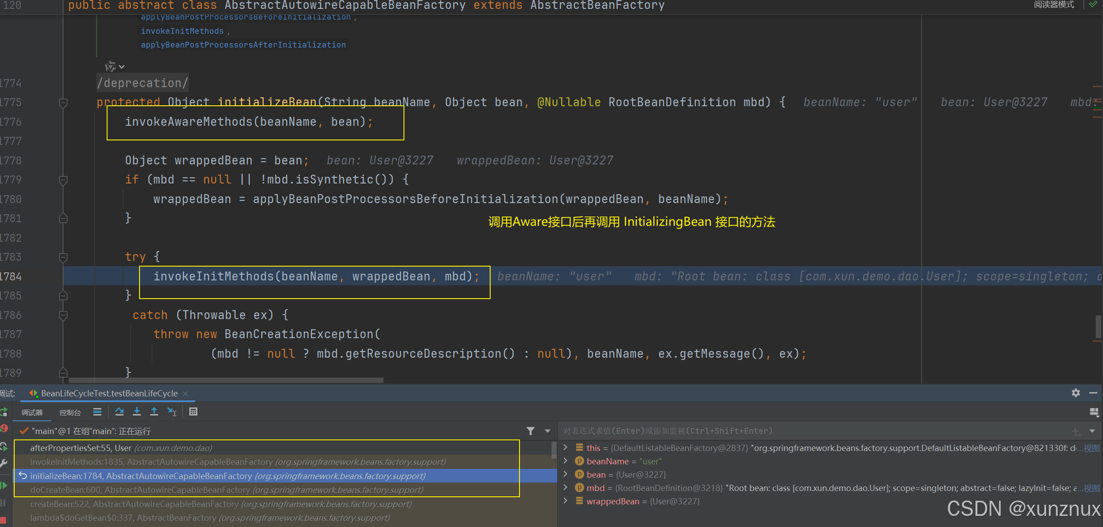Click the editor vertical scrollbar thumb
1103x527 pixels.
tap(1098, 327)
